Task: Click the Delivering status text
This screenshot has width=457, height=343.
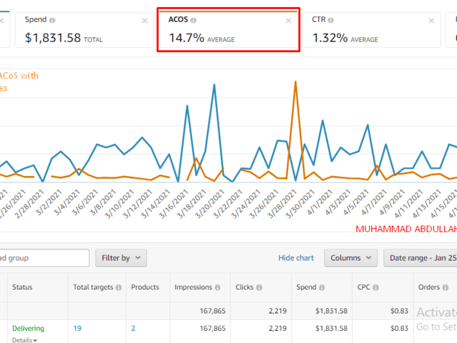Action: pos(28,328)
